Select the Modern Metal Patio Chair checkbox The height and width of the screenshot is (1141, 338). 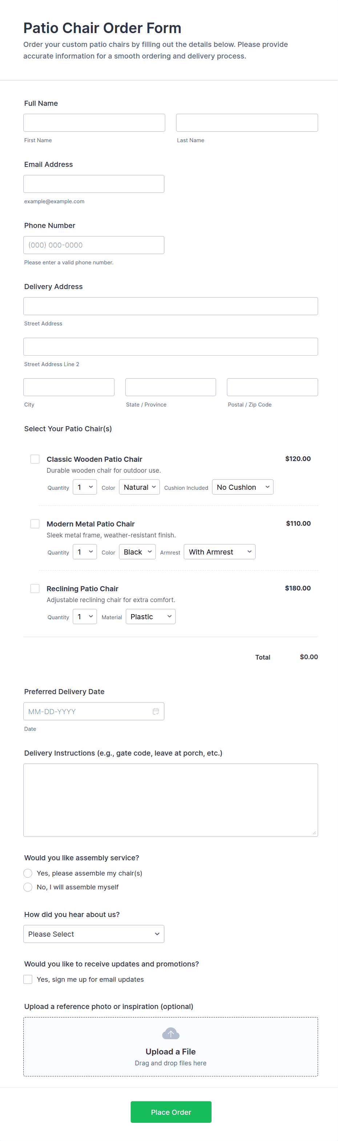click(x=35, y=524)
